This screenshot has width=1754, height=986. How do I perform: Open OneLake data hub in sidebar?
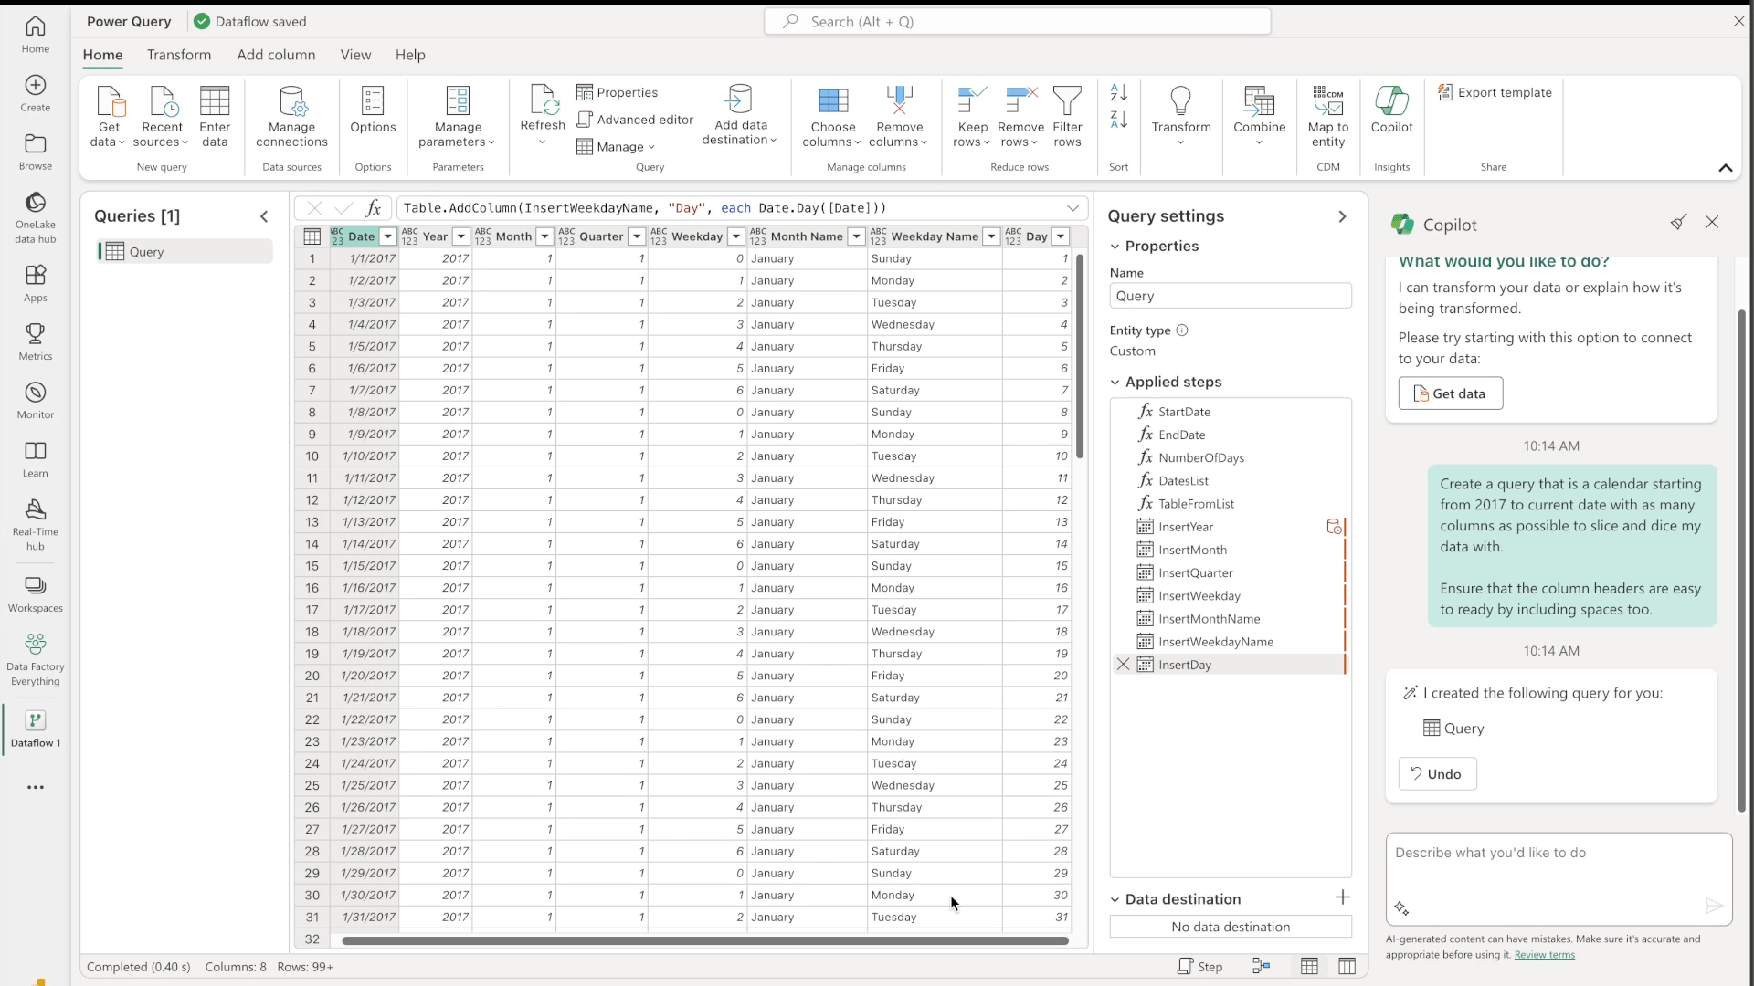click(36, 217)
